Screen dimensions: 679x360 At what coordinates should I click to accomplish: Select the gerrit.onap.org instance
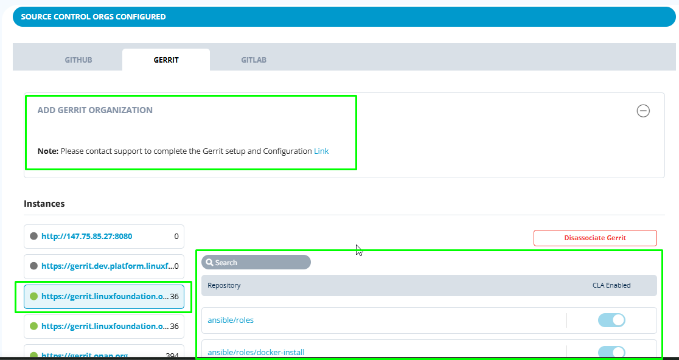coord(85,355)
